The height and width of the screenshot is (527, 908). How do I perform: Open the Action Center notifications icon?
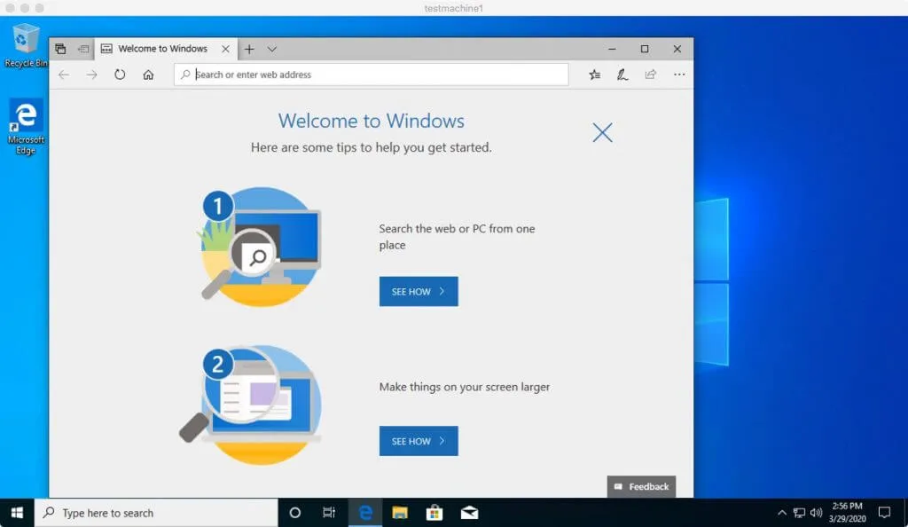pyautogui.click(x=884, y=513)
